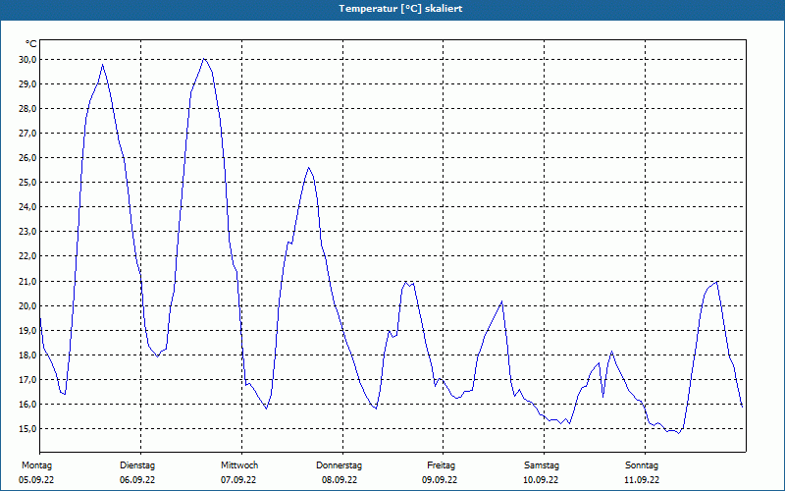Image resolution: width=785 pixels, height=491 pixels.
Task: Click the Mittwoch day label
Action: pyautogui.click(x=239, y=465)
